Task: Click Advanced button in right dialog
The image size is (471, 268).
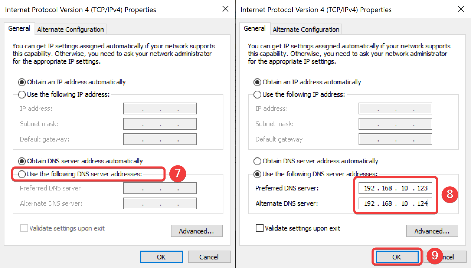Action: (432, 231)
